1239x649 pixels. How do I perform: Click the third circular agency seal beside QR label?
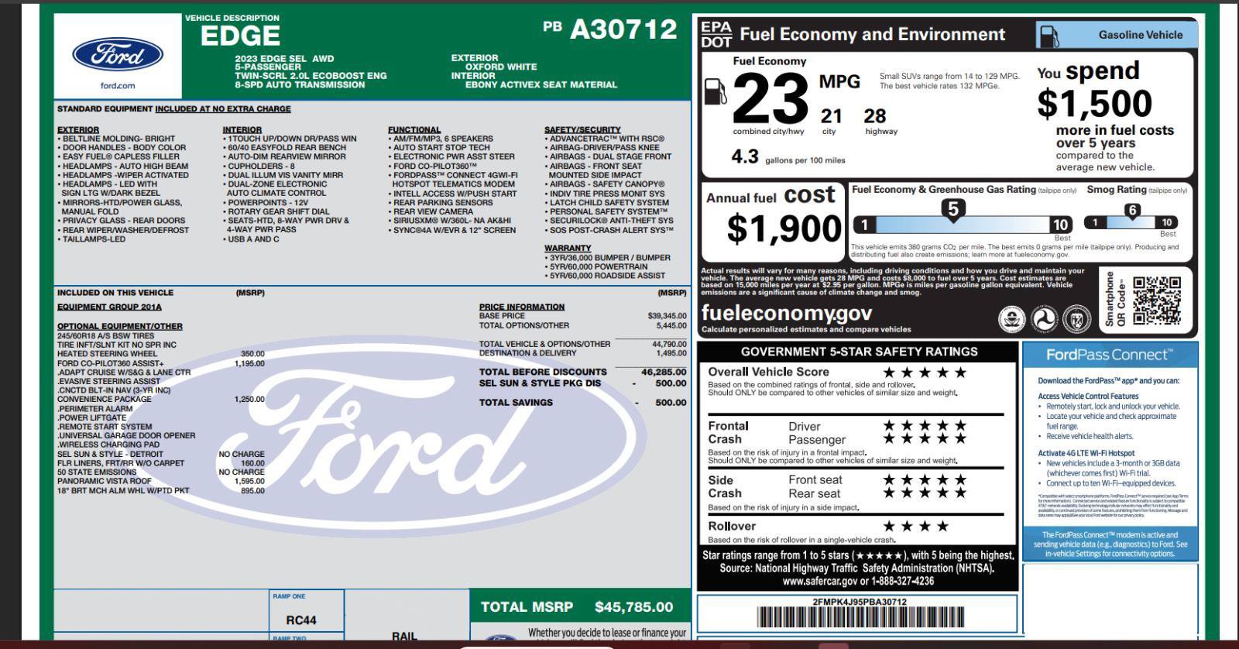[x=1076, y=318]
